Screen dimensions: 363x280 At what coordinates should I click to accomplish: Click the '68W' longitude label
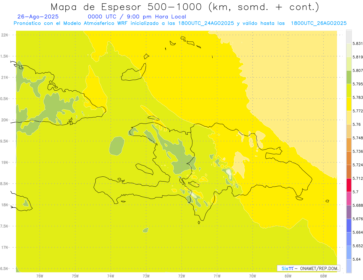point(323,276)
